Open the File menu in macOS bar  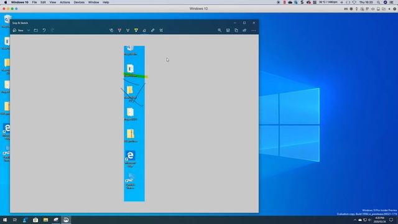(34, 2)
